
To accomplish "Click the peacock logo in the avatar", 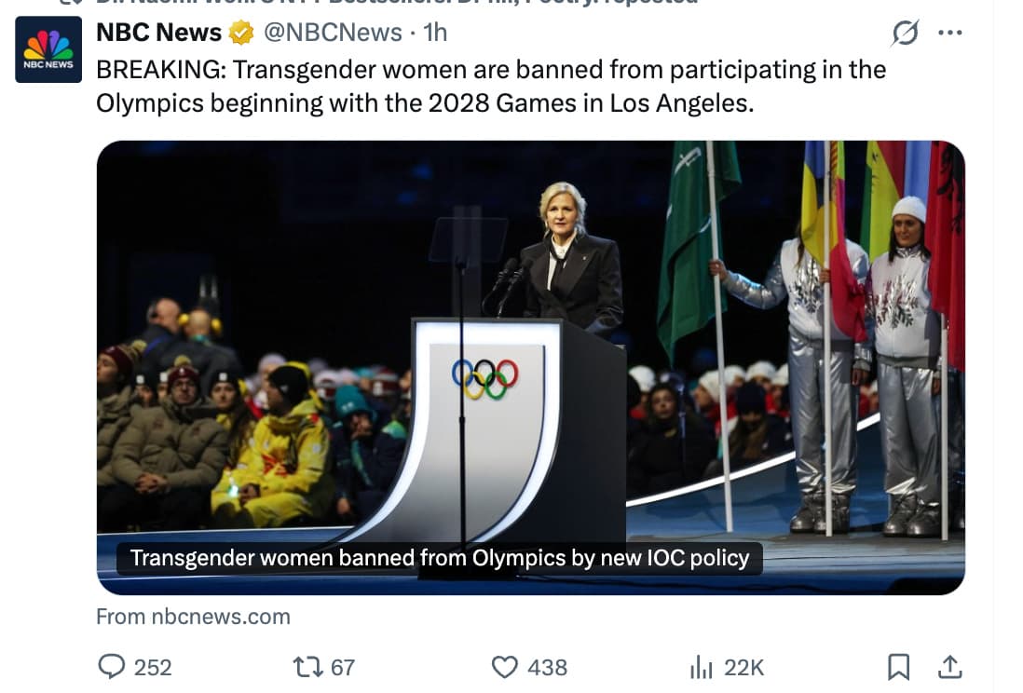I will pos(48,44).
